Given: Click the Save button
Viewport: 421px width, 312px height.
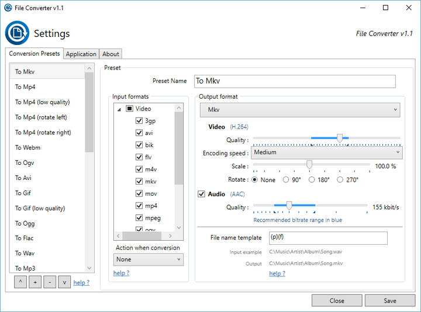Looking at the screenshot, I should tap(390, 300).
